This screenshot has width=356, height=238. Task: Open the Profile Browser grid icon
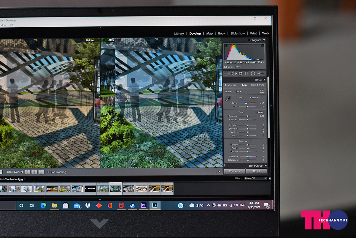point(262,92)
